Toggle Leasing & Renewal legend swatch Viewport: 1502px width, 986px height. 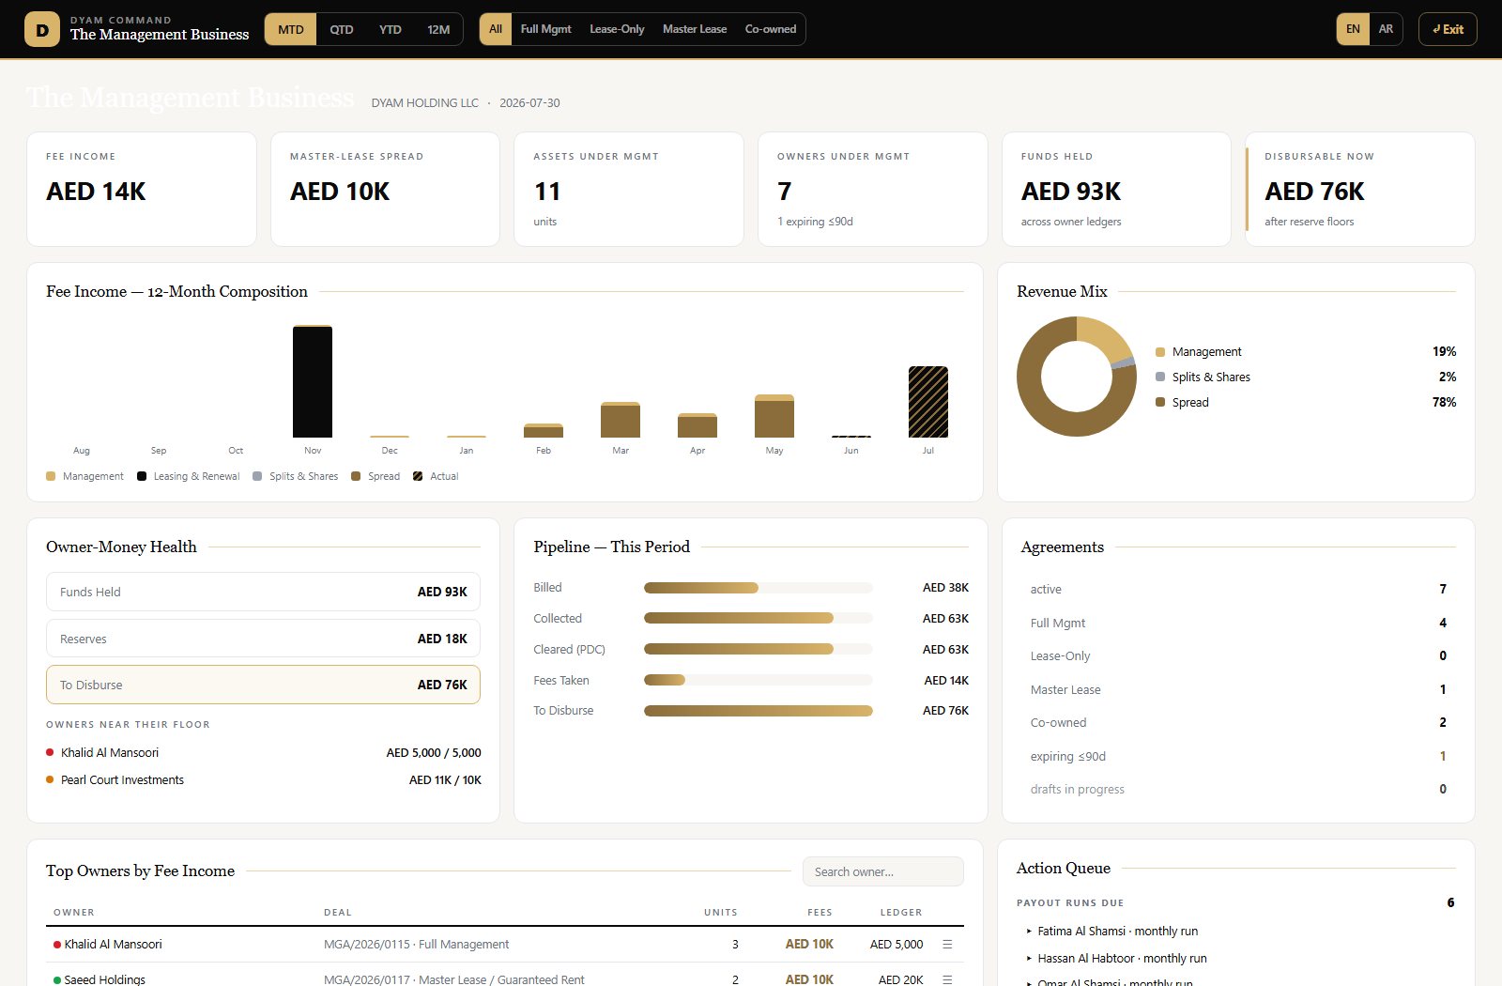(x=142, y=476)
